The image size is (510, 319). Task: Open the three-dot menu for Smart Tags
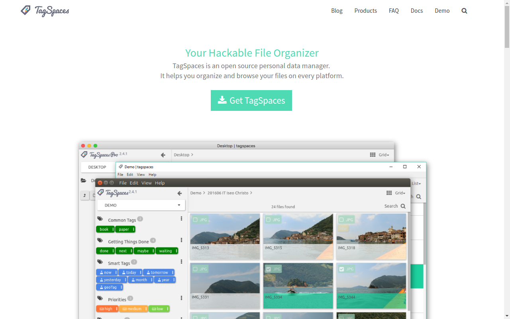(181, 262)
